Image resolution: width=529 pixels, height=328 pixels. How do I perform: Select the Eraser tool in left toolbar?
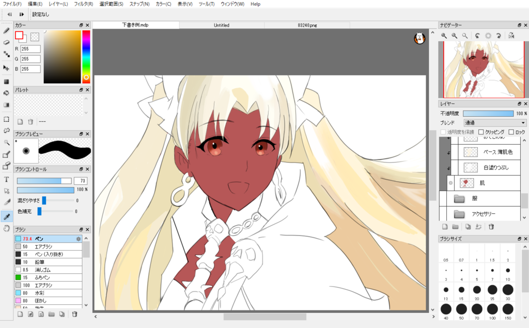[x=7, y=42]
